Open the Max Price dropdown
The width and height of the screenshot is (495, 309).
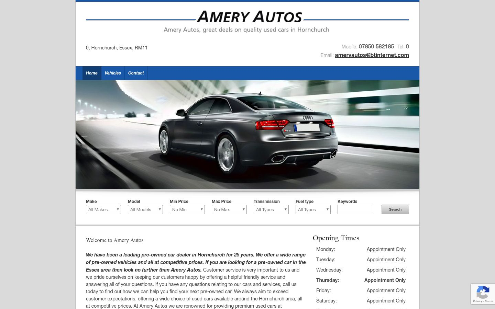pos(229,209)
